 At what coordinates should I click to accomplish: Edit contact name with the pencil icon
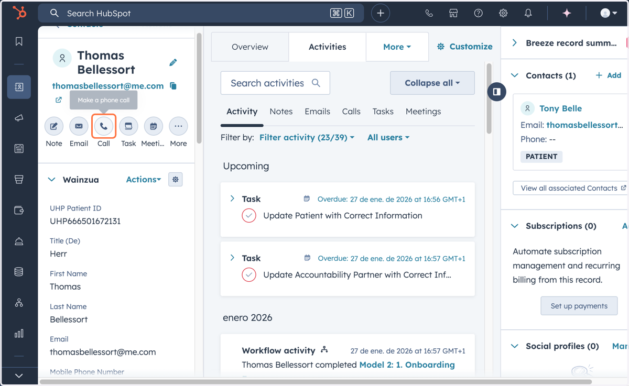[x=173, y=62]
